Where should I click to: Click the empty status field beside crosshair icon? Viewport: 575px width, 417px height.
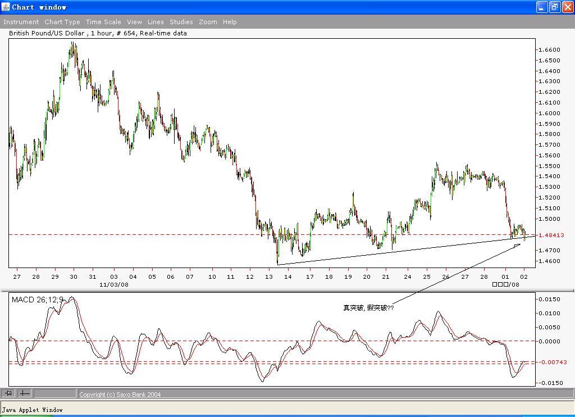[55, 393]
